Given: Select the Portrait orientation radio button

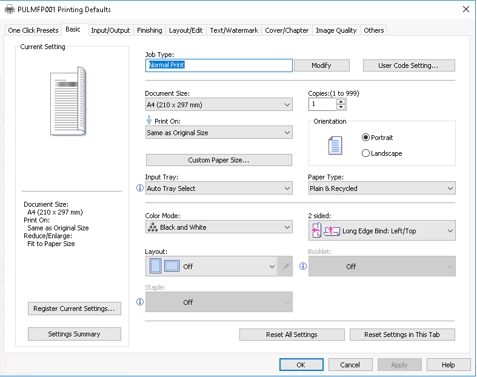Looking at the screenshot, I should click(x=365, y=138).
